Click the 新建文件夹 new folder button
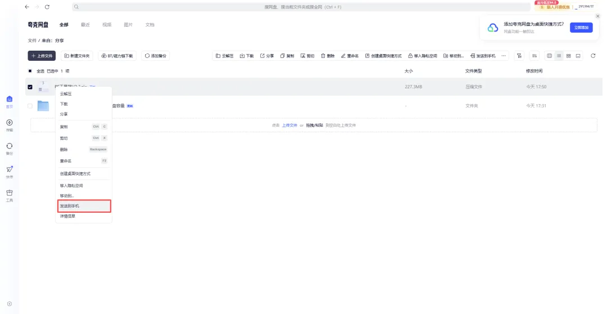This screenshot has height=314, width=607. click(76, 56)
